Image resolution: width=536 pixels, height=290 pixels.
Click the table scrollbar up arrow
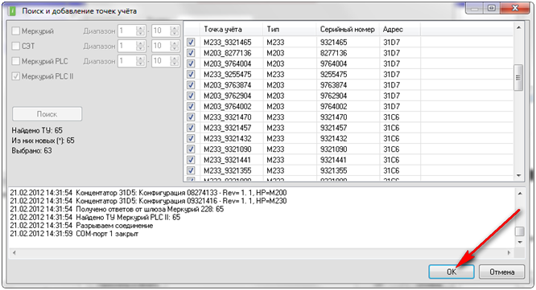518,27
